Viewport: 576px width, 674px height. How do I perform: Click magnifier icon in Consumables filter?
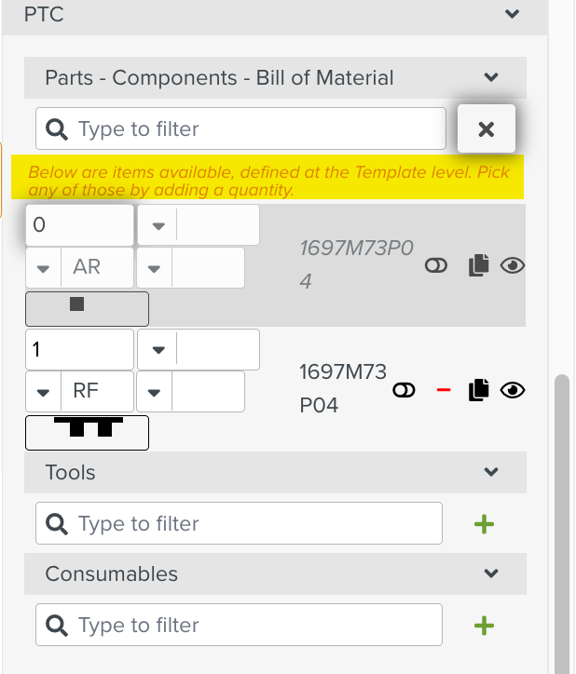pyautogui.click(x=57, y=625)
